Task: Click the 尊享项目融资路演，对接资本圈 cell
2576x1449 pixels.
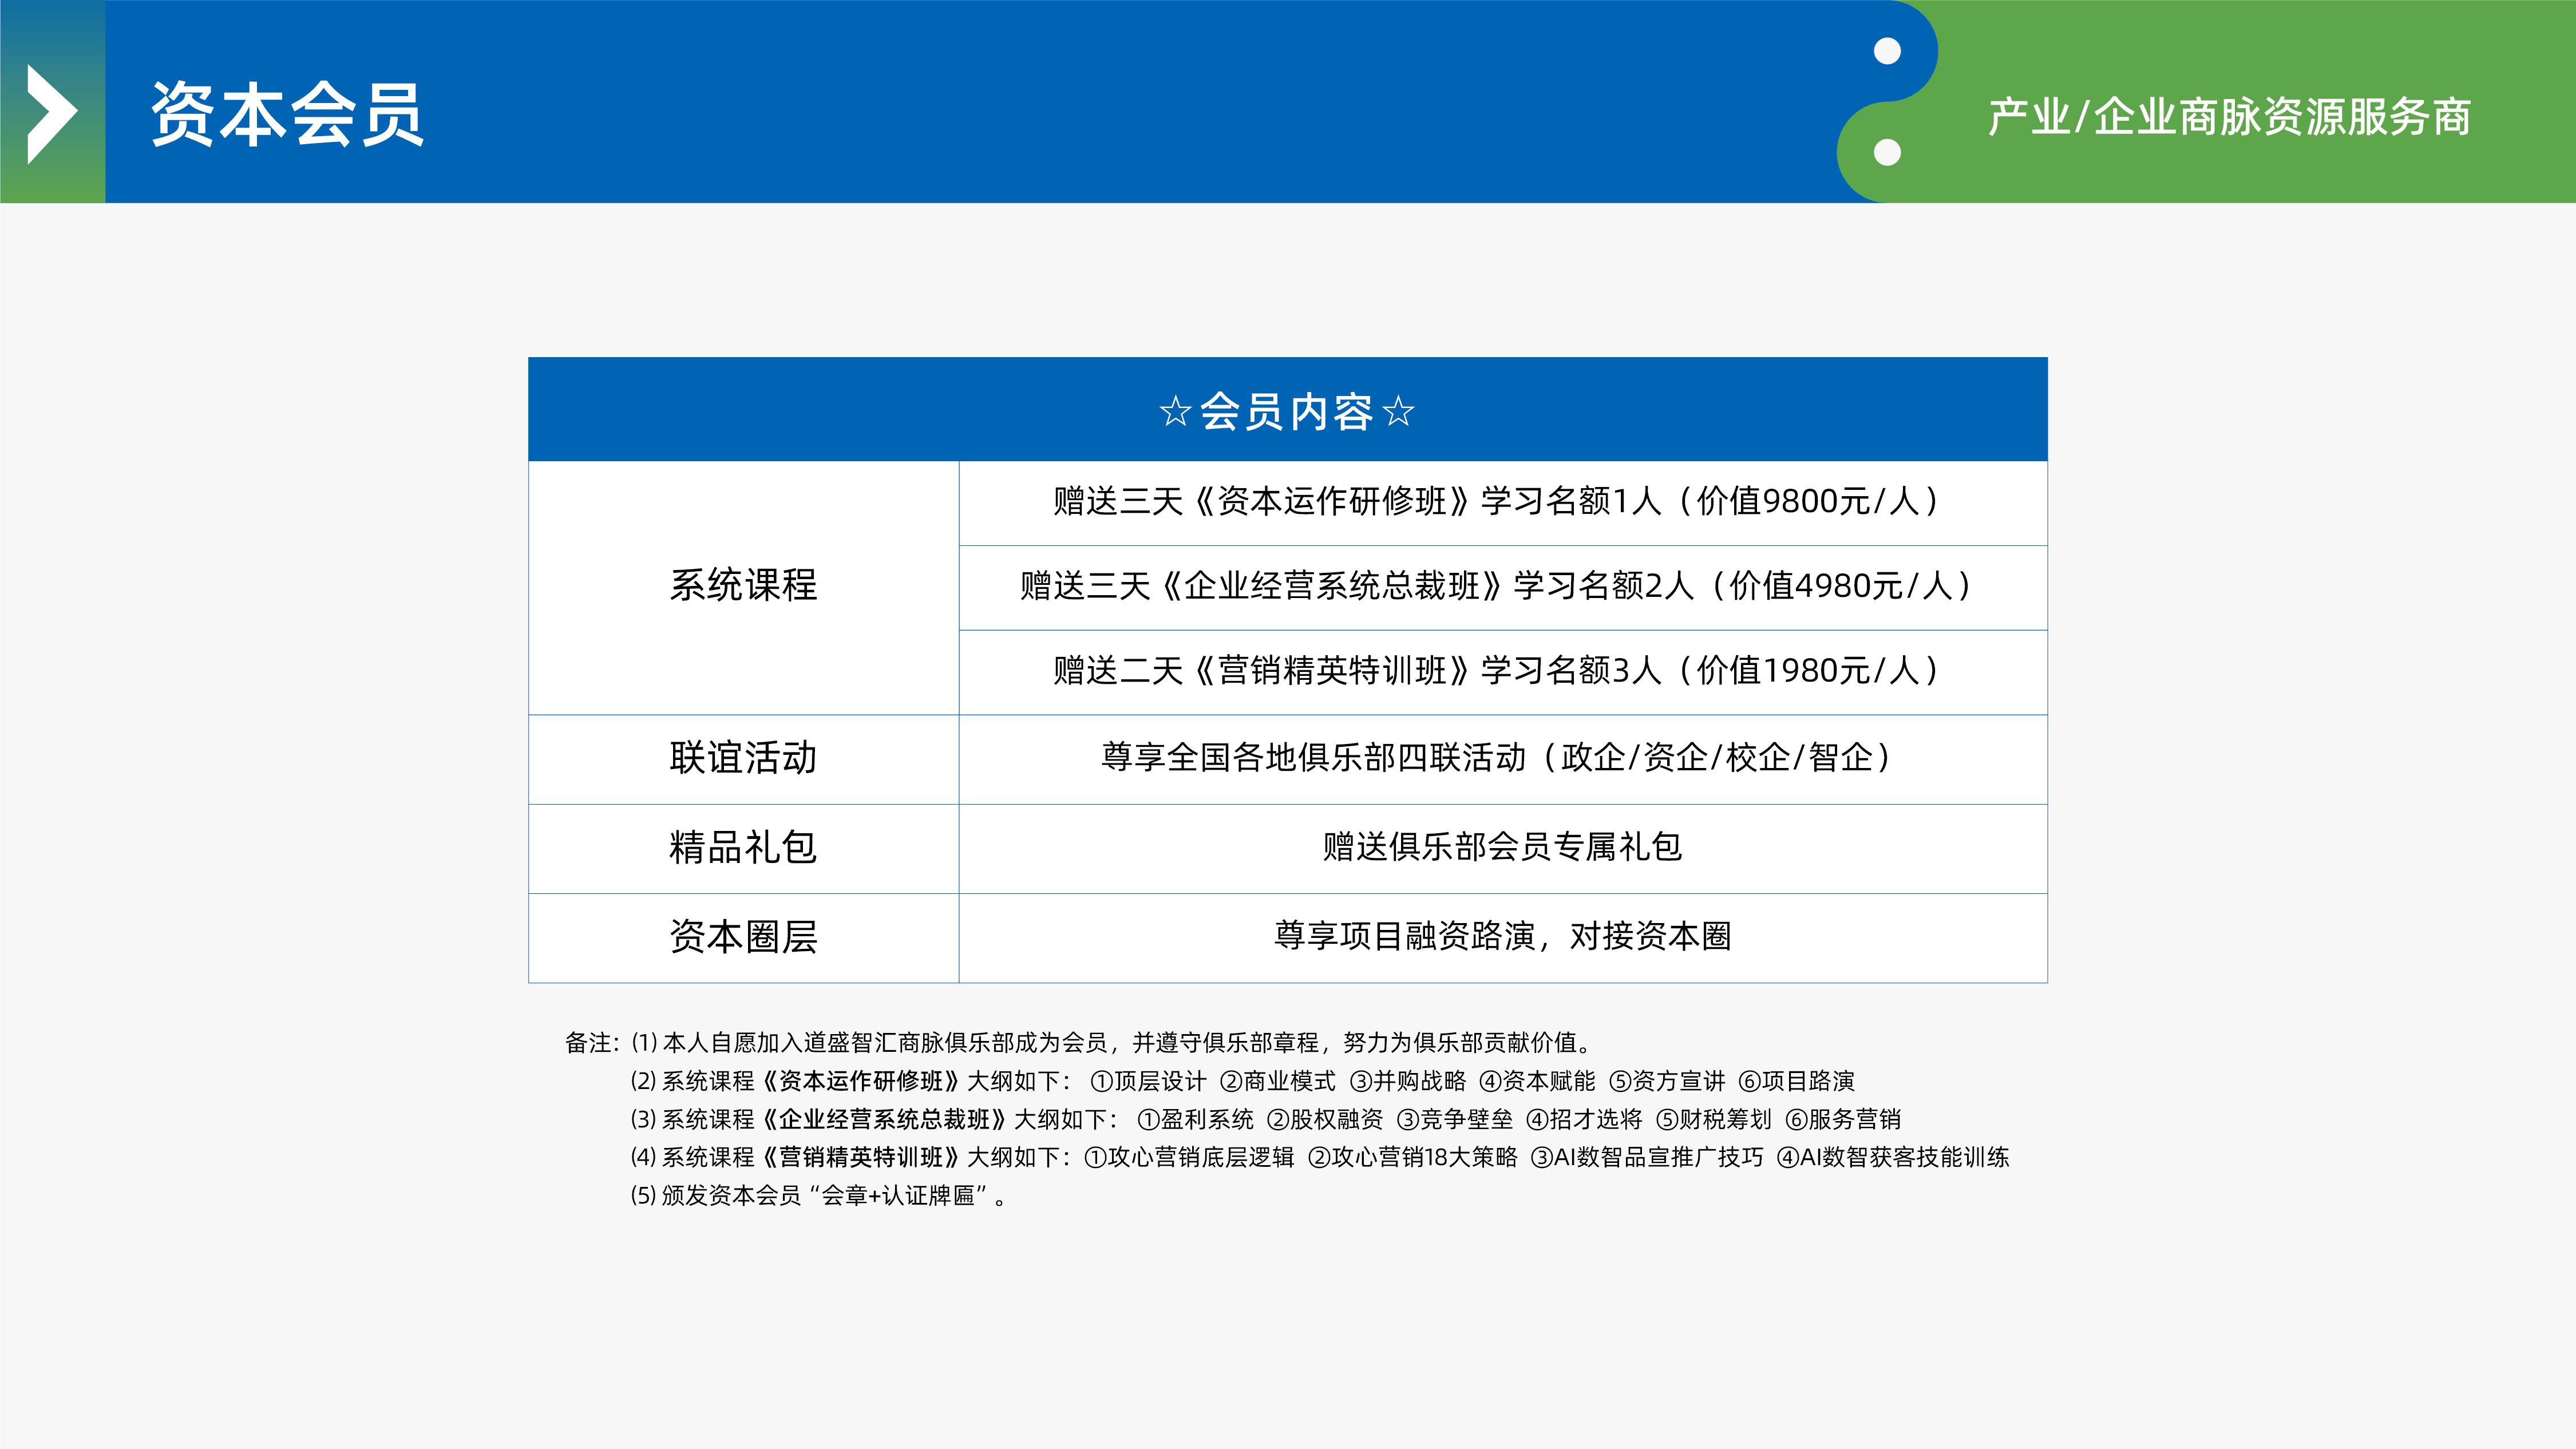Action: [x=1503, y=938]
